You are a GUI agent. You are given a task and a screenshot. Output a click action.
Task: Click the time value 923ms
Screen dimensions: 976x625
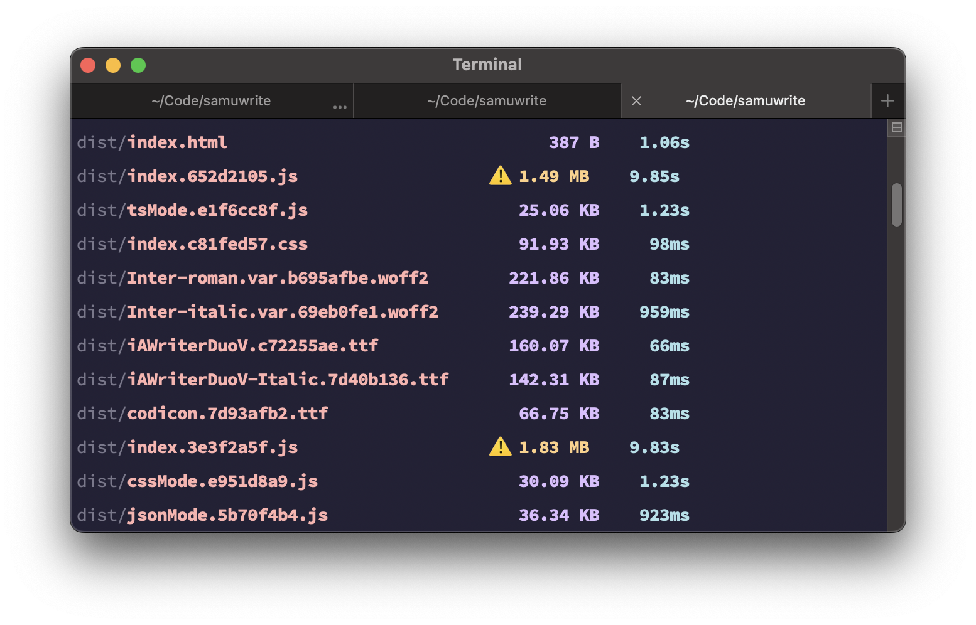(x=664, y=515)
